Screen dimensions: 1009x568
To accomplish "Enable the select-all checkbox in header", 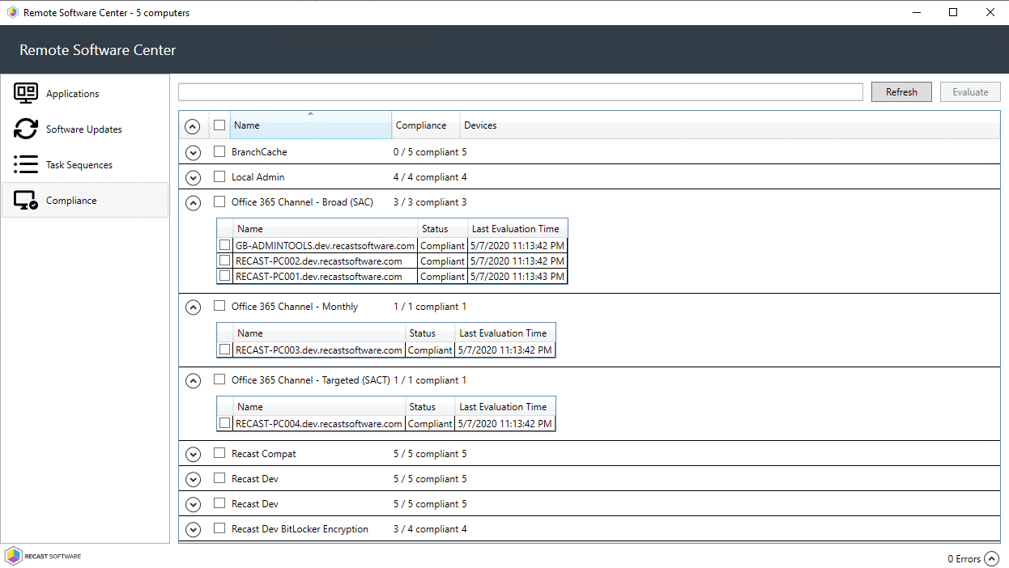I will coord(219,125).
